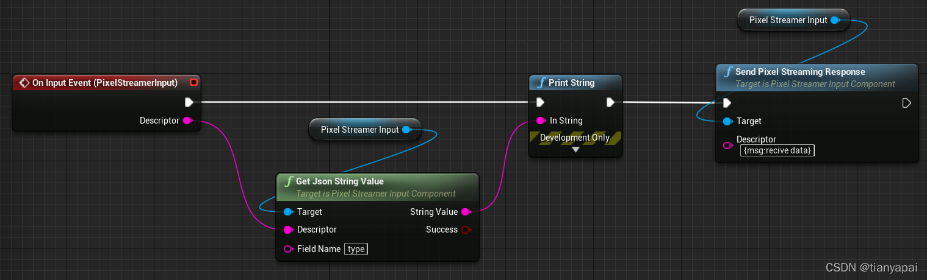Select the Get Json String Value node title
This screenshot has width=927, height=280.
point(340,181)
